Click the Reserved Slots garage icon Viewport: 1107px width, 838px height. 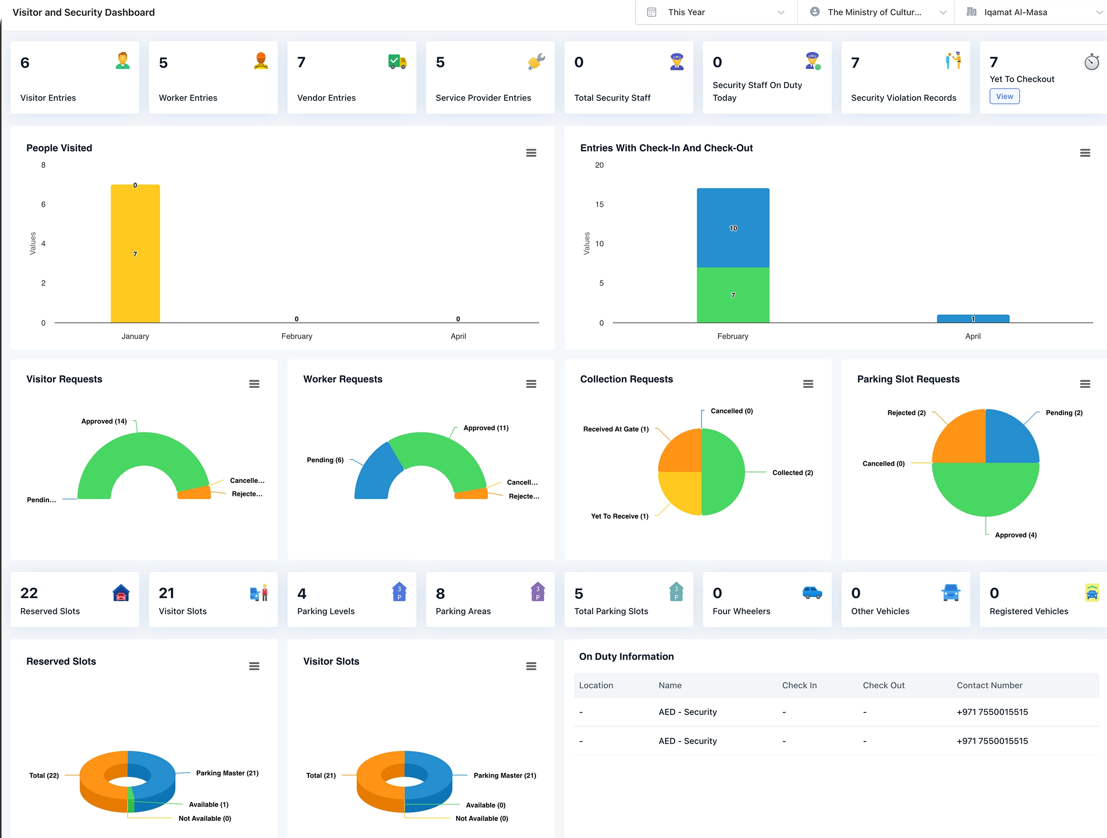pyautogui.click(x=121, y=592)
